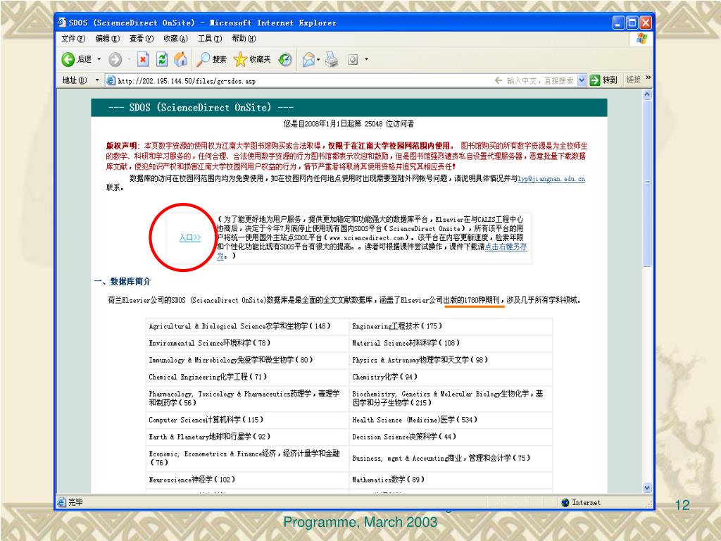Click the page icon in address bar
The width and height of the screenshot is (721, 541).
[111, 80]
